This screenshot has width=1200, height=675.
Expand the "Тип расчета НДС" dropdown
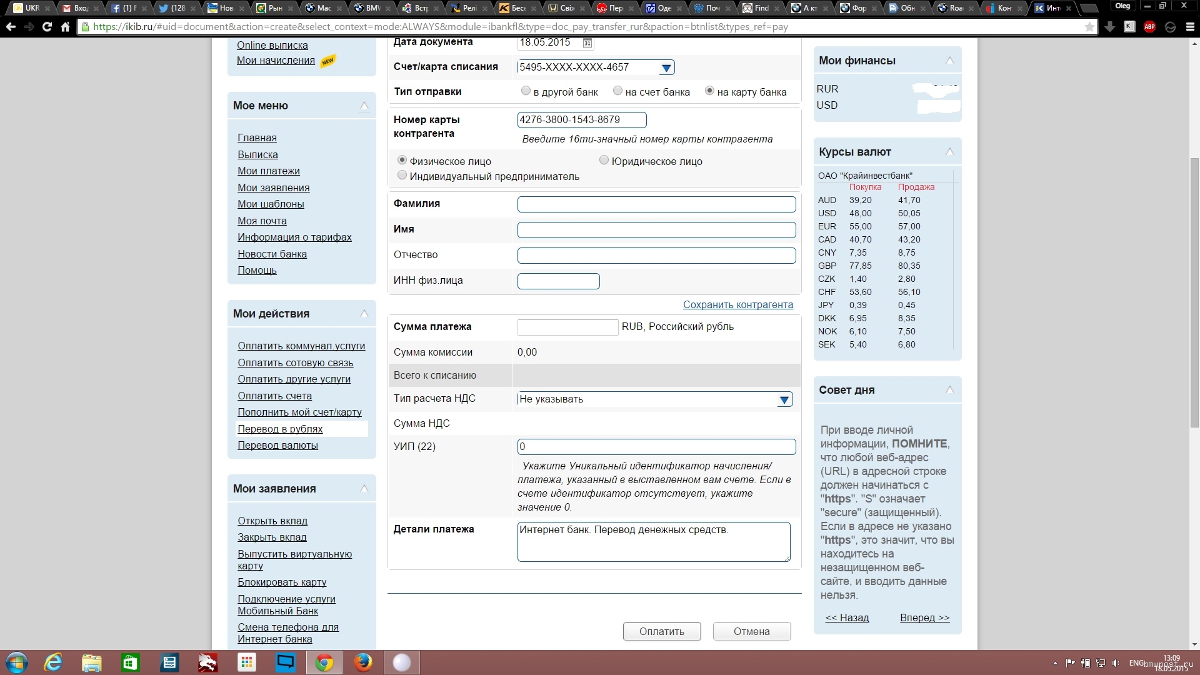tap(784, 399)
